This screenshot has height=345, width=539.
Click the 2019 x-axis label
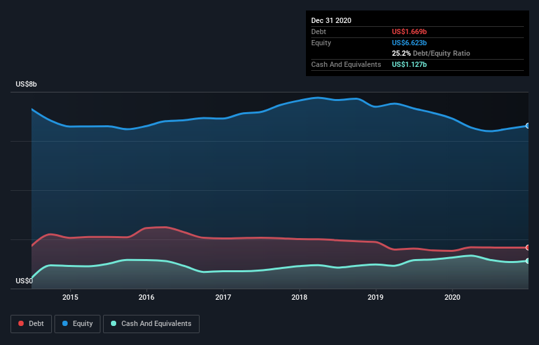point(376,297)
